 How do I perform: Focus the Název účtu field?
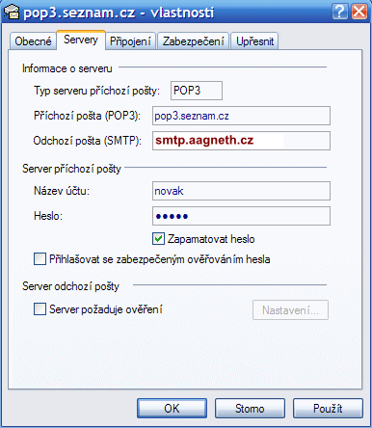[x=241, y=191]
